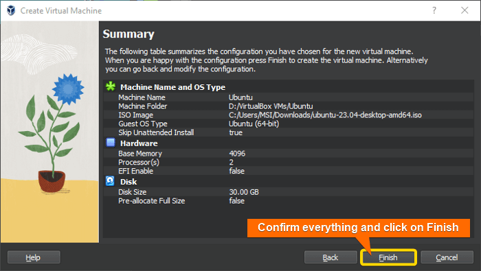This screenshot has width=481, height=271.
Task: Select the Processor(s) row label
Action: tap(139, 163)
